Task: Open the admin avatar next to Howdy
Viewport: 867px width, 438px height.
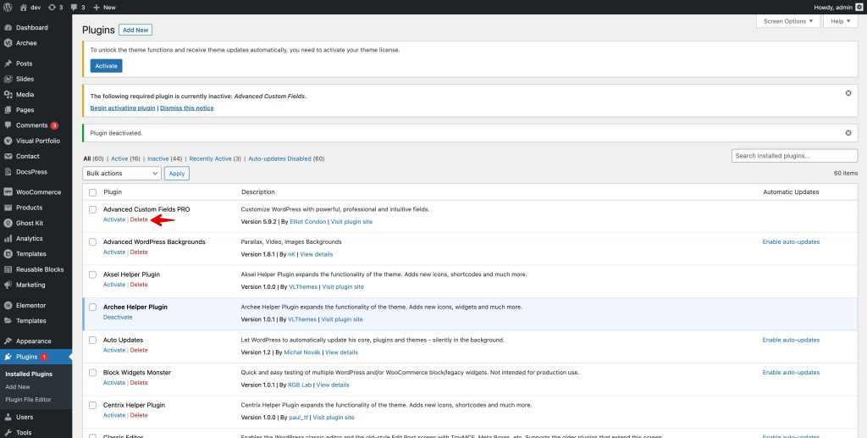Action: pyautogui.click(x=859, y=7)
